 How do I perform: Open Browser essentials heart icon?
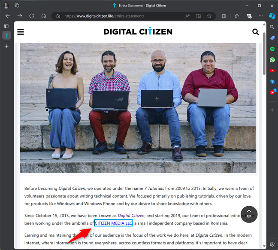[249, 16]
